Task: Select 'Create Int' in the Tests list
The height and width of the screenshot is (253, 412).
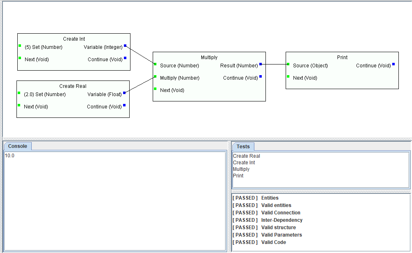Action: point(244,163)
